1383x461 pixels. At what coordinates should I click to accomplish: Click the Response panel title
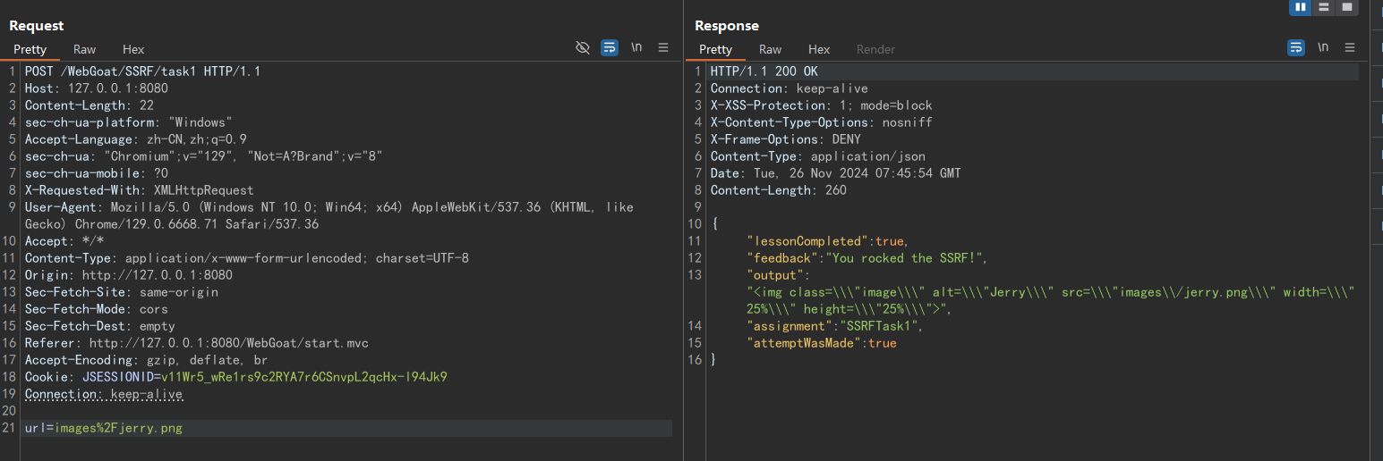click(x=727, y=26)
